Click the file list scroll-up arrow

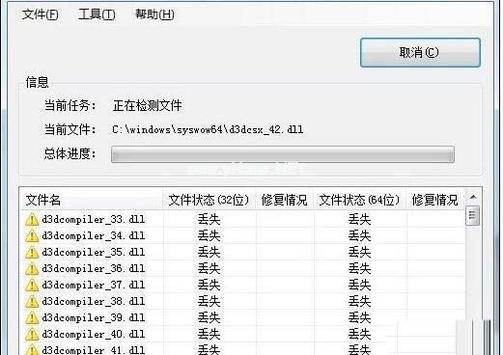(473, 197)
